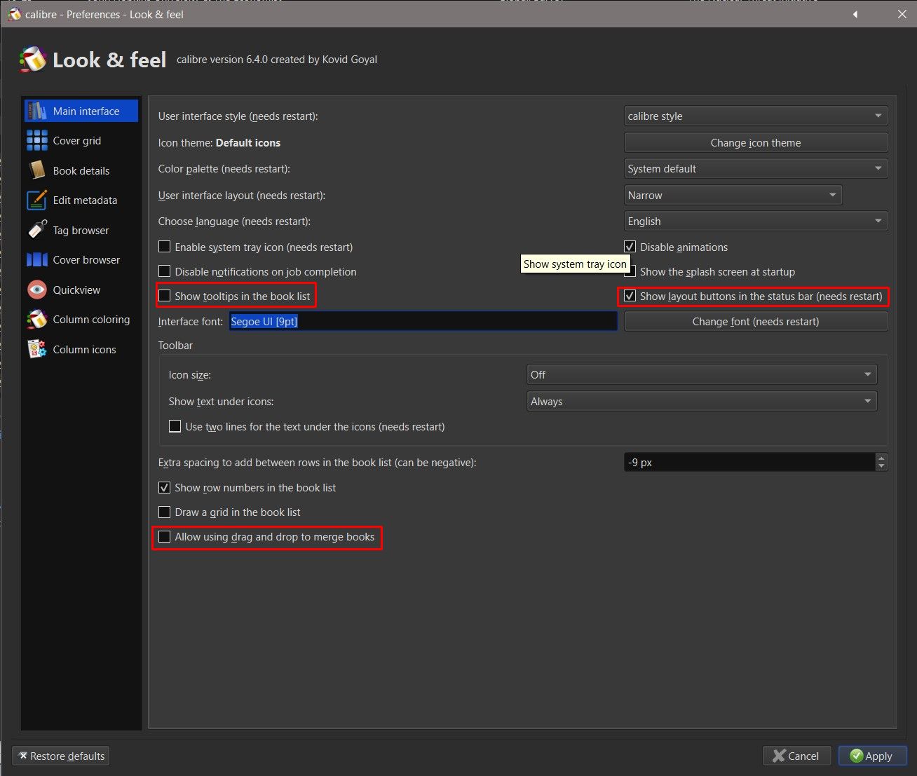This screenshot has height=776, width=917.
Task: Open the Show text under icons dropdown
Action: point(701,402)
